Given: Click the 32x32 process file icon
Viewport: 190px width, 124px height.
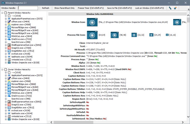Looking at the screenshot, I should pyautogui.click(x=134, y=35).
